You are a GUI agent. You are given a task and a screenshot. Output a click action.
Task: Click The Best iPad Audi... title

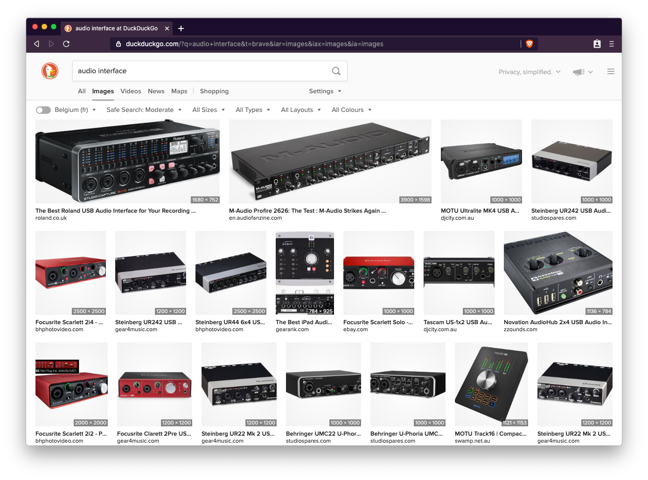[304, 322]
